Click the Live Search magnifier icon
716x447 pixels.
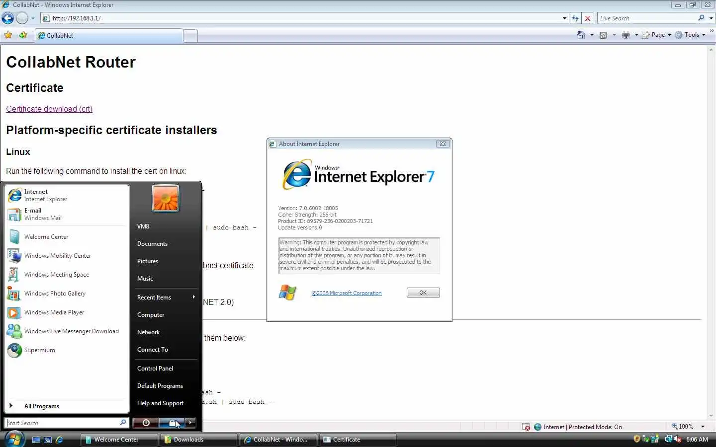coord(701,18)
